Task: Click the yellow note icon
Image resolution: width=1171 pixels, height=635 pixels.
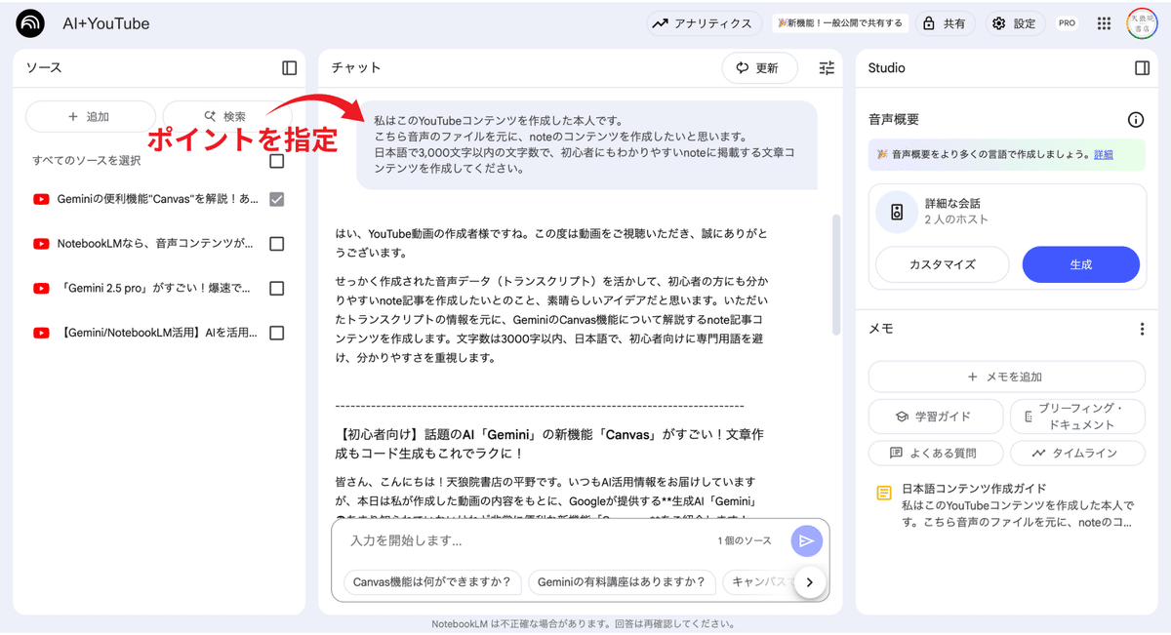Action: 884,493
